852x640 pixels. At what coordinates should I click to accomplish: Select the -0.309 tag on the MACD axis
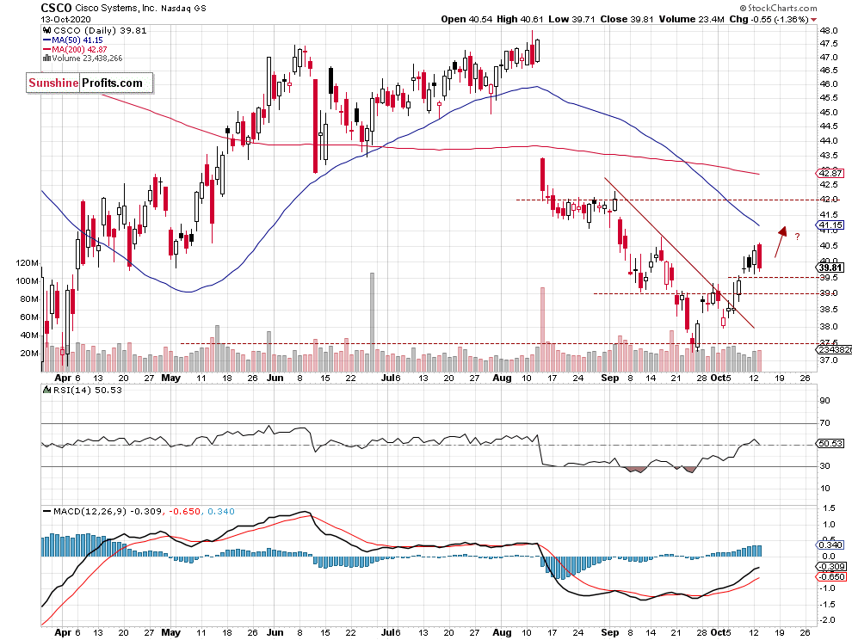coord(830,567)
